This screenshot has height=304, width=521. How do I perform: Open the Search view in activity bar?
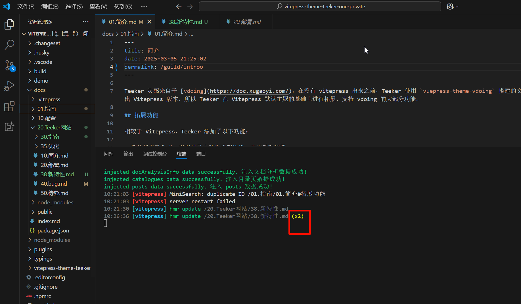coord(9,45)
